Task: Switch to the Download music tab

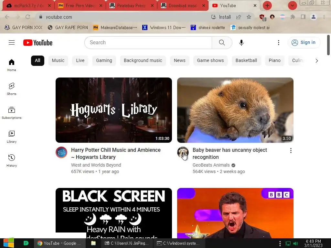Action: point(182,5)
